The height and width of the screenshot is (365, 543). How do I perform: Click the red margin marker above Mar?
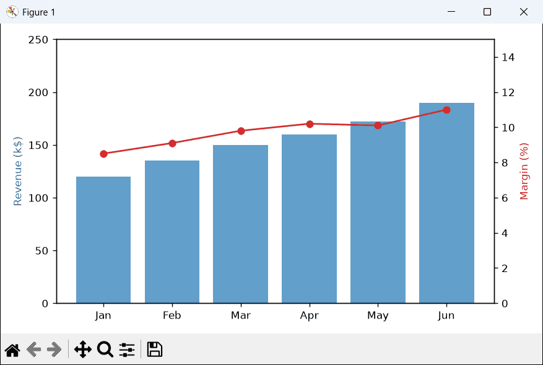[x=241, y=131]
